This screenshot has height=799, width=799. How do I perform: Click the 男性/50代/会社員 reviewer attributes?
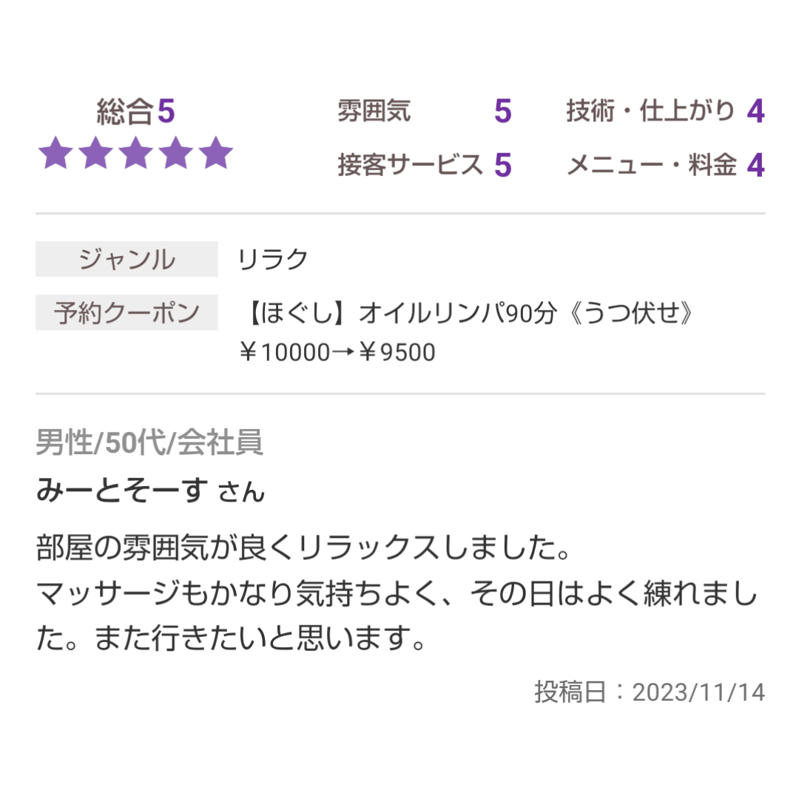coord(149,442)
